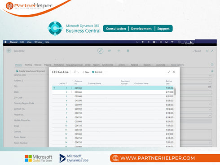
Task: Go back using the Sales Order arrow
Action: (9, 51)
